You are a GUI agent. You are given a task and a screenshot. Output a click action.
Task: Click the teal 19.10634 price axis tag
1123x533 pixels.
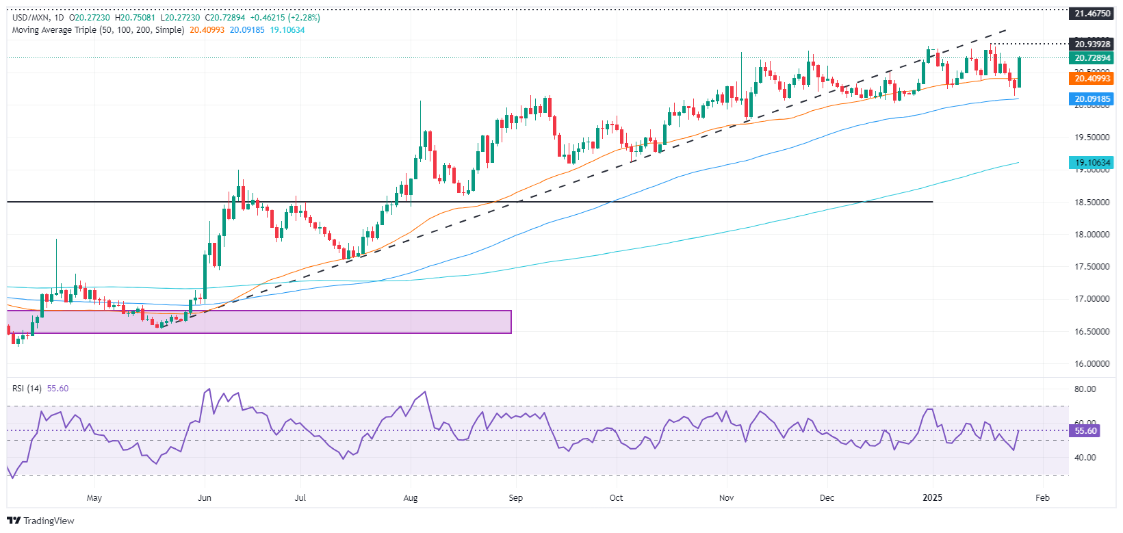[x=1092, y=163]
